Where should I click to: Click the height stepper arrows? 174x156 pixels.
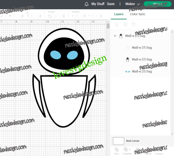point(40,16)
